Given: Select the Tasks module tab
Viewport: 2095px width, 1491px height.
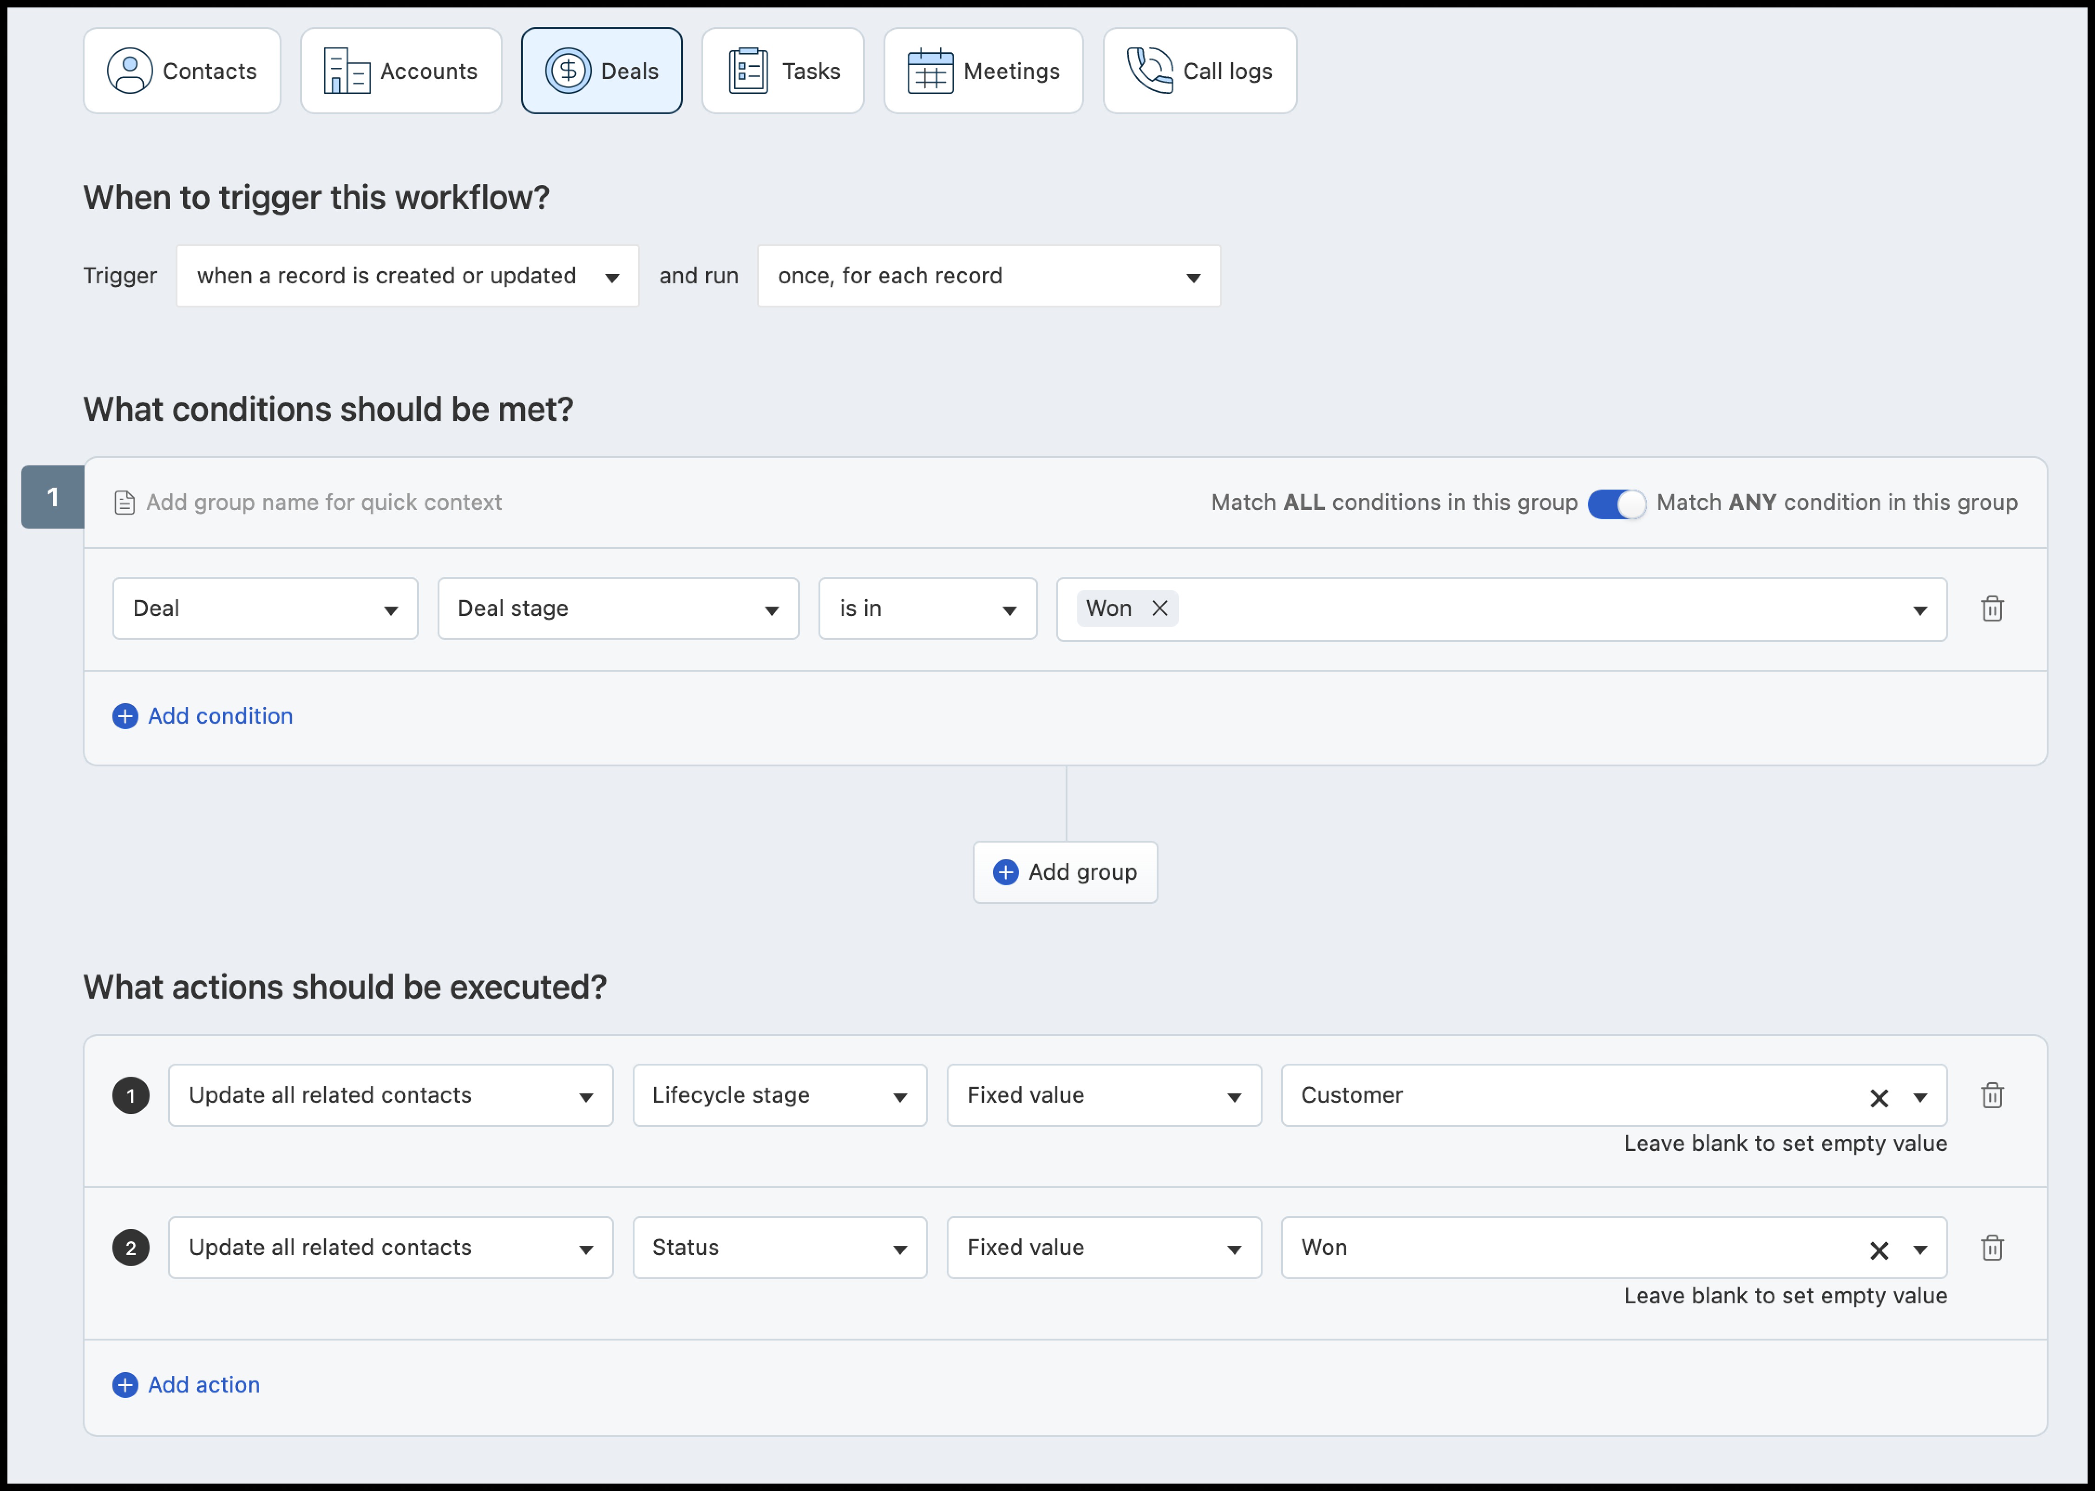Looking at the screenshot, I should [x=783, y=71].
